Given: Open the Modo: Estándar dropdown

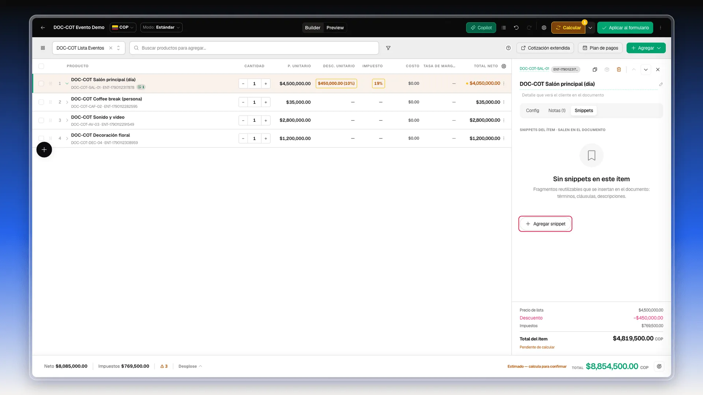Looking at the screenshot, I should [161, 27].
